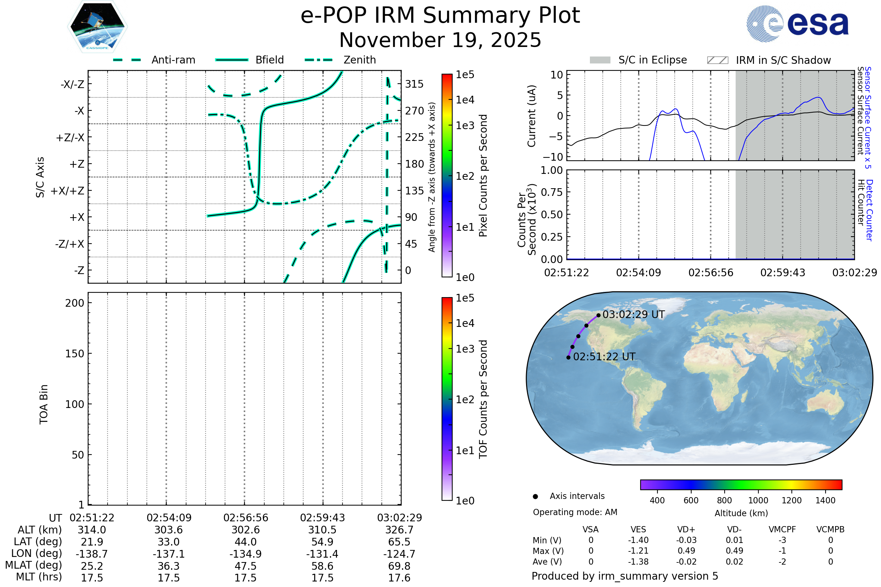Click the November 19, 2025 date heading
Viewport: 881px width, 587px height.
point(440,40)
